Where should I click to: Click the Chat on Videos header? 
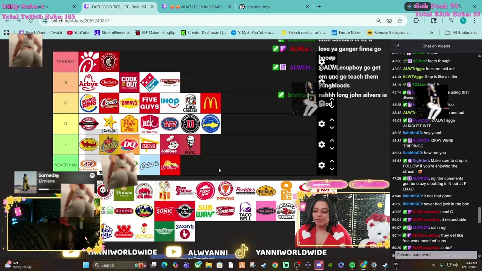[436, 46]
